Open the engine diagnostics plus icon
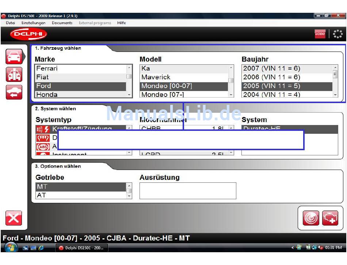Screen dimensions: 347x265 coord(330,218)
